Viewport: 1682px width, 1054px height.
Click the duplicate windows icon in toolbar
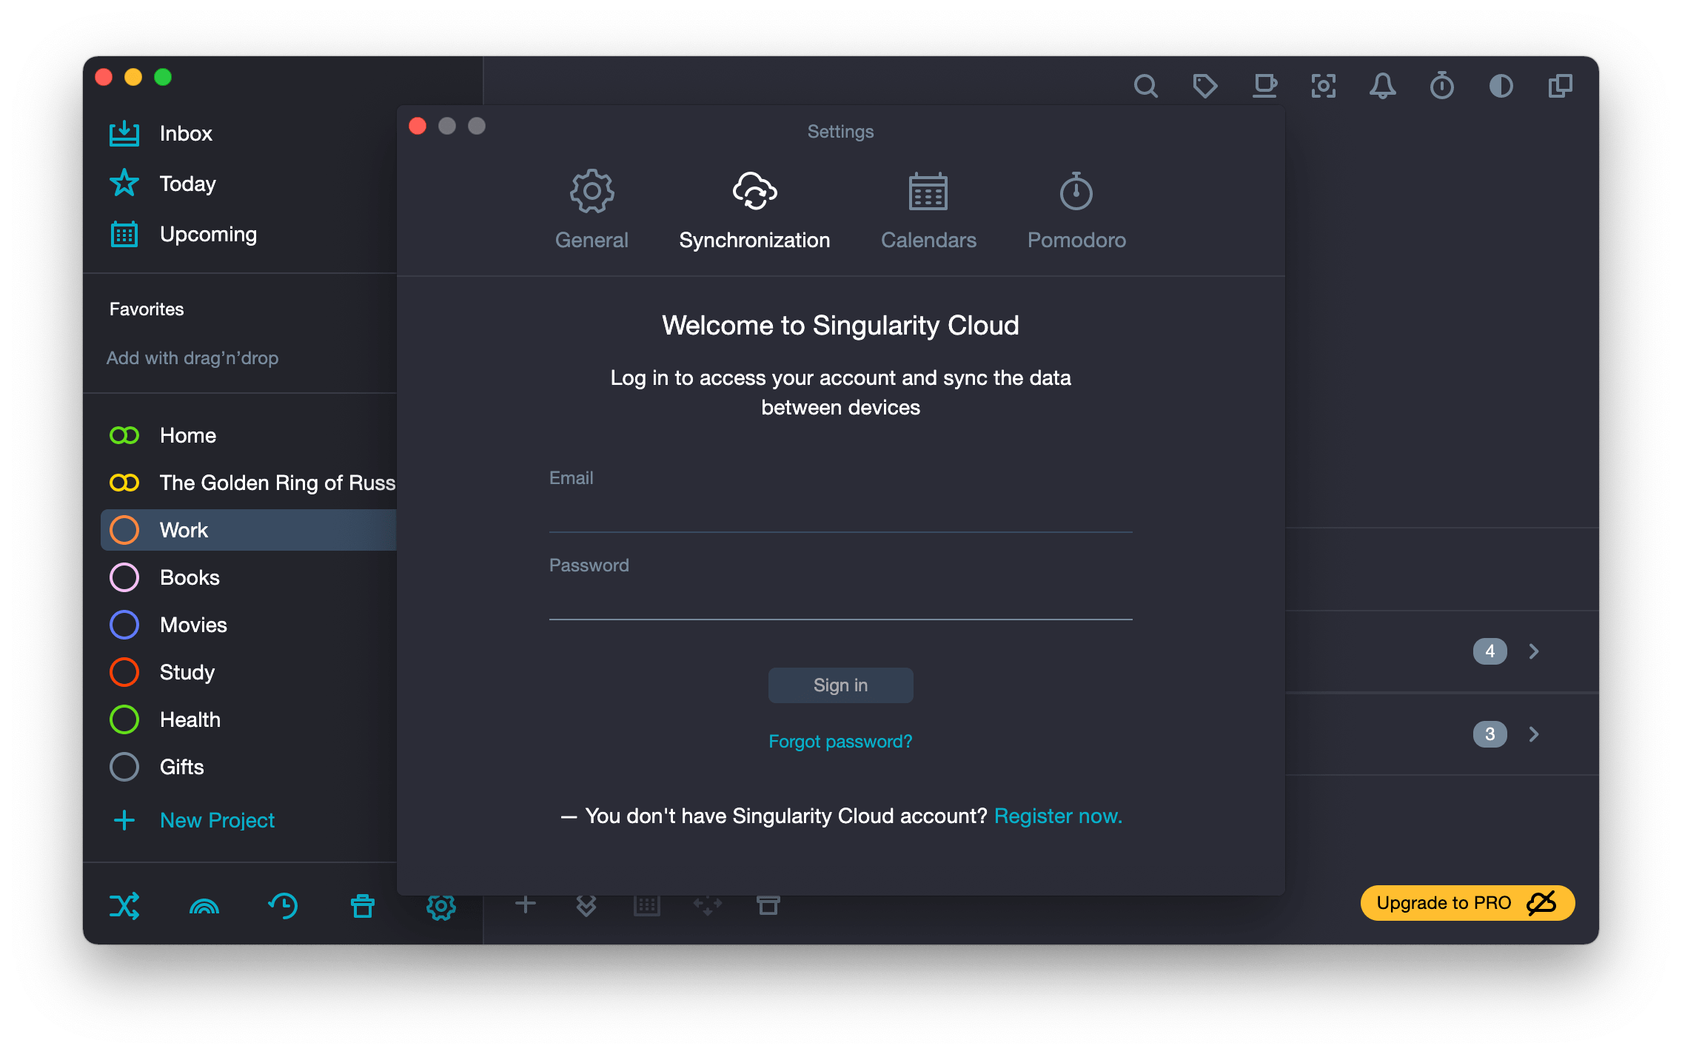(x=1560, y=87)
